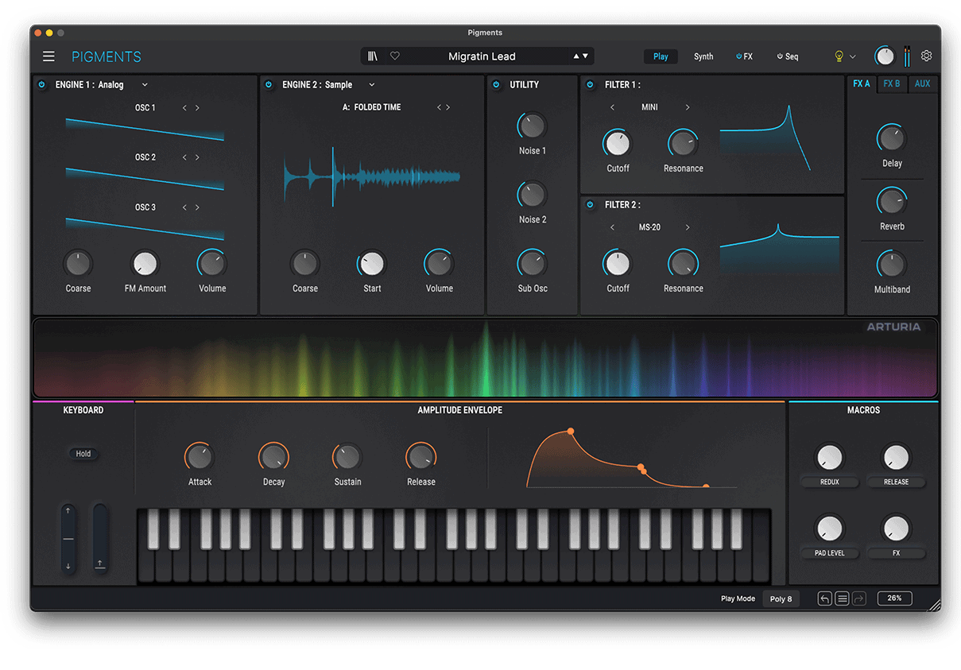This screenshot has height=670, width=961.
Task: Open settings via the gear icon
Action: tap(926, 56)
